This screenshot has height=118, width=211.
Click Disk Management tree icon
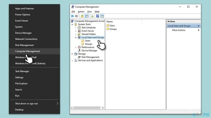click(79, 57)
